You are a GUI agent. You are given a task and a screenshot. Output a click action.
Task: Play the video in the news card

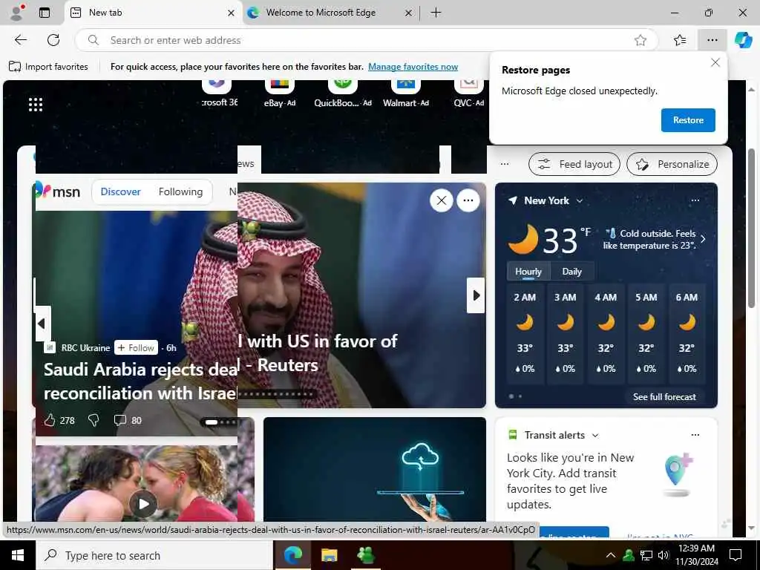(143, 504)
